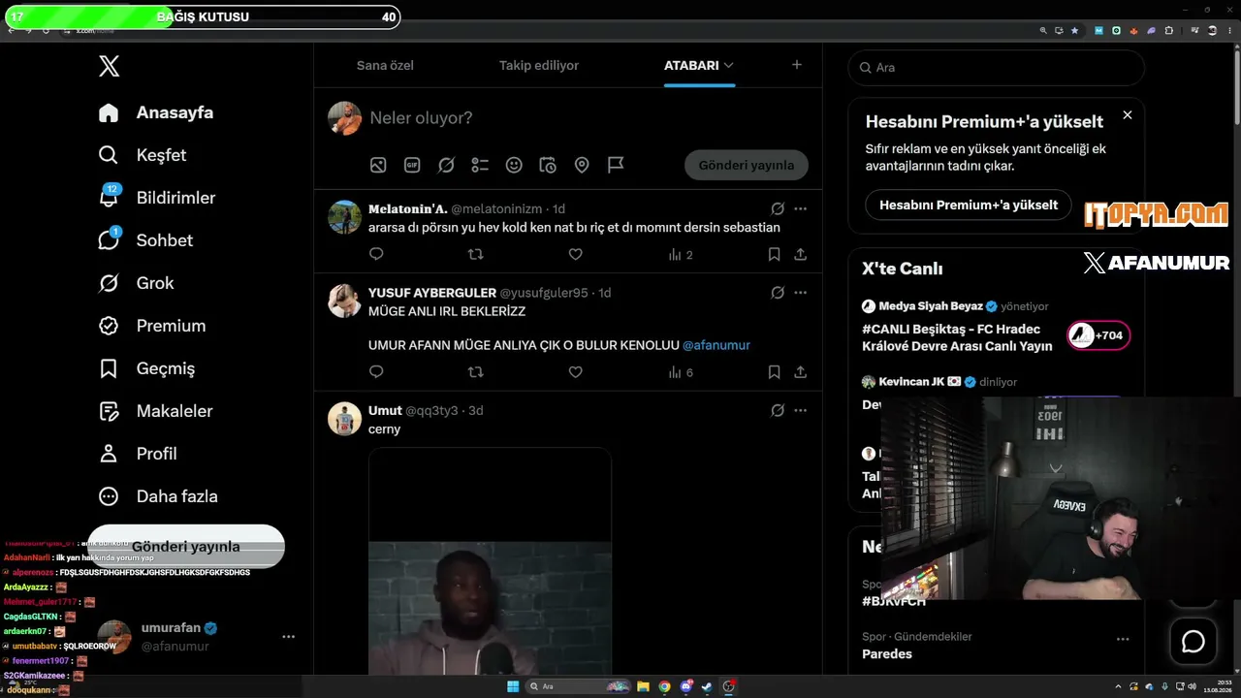Open Keşfet explore page
The image size is (1241, 698).
(143, 155)
